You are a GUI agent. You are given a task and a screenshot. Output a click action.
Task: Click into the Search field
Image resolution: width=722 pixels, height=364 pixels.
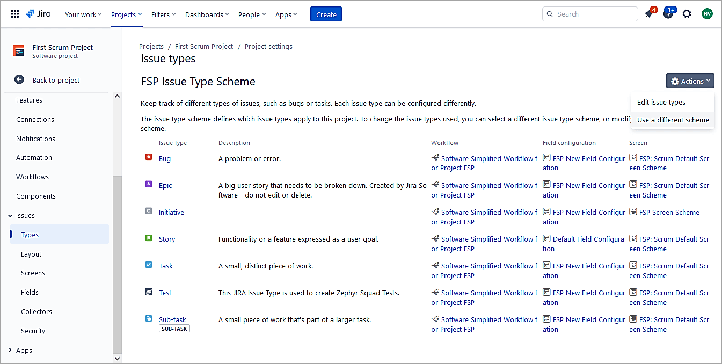coord(593,14)
